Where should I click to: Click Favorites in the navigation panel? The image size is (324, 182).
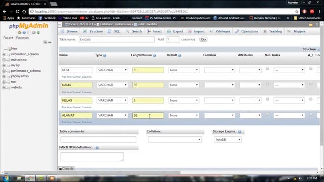point(22,38)
